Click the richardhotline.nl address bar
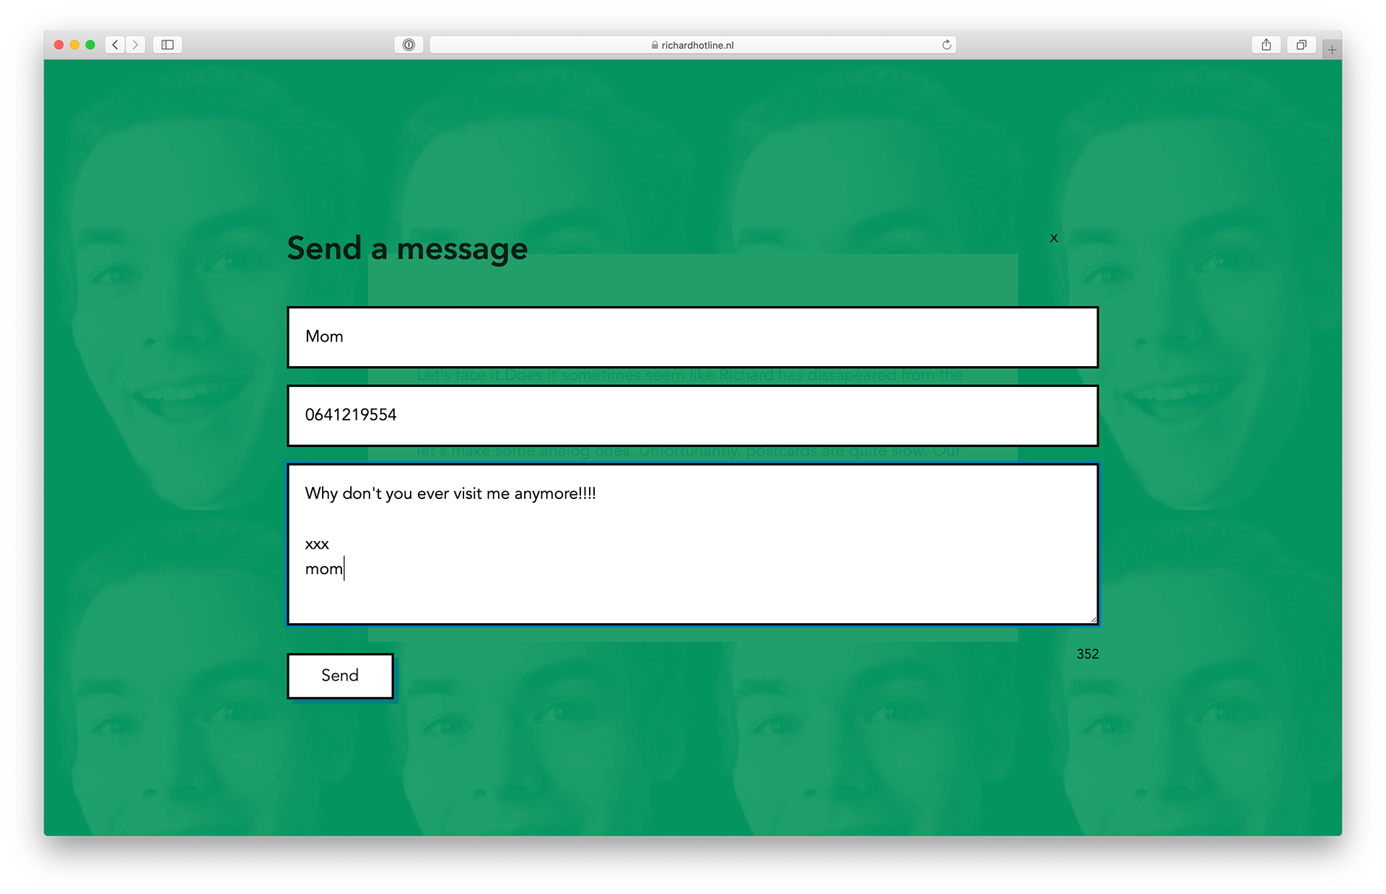 click(x=693, y=45)
